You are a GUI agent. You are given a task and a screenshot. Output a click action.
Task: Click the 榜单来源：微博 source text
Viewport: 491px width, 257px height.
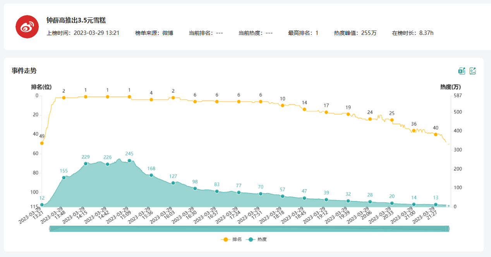(x=154, y=33)
